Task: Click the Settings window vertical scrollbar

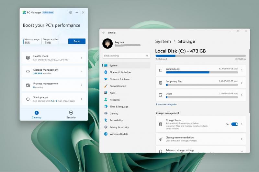Action: [249, 81]
